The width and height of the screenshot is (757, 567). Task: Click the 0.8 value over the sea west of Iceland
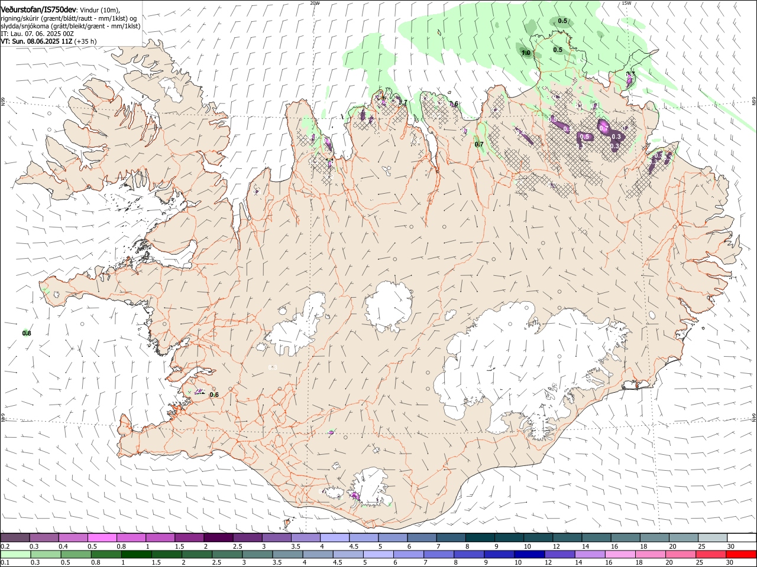(x=27, y=333)
